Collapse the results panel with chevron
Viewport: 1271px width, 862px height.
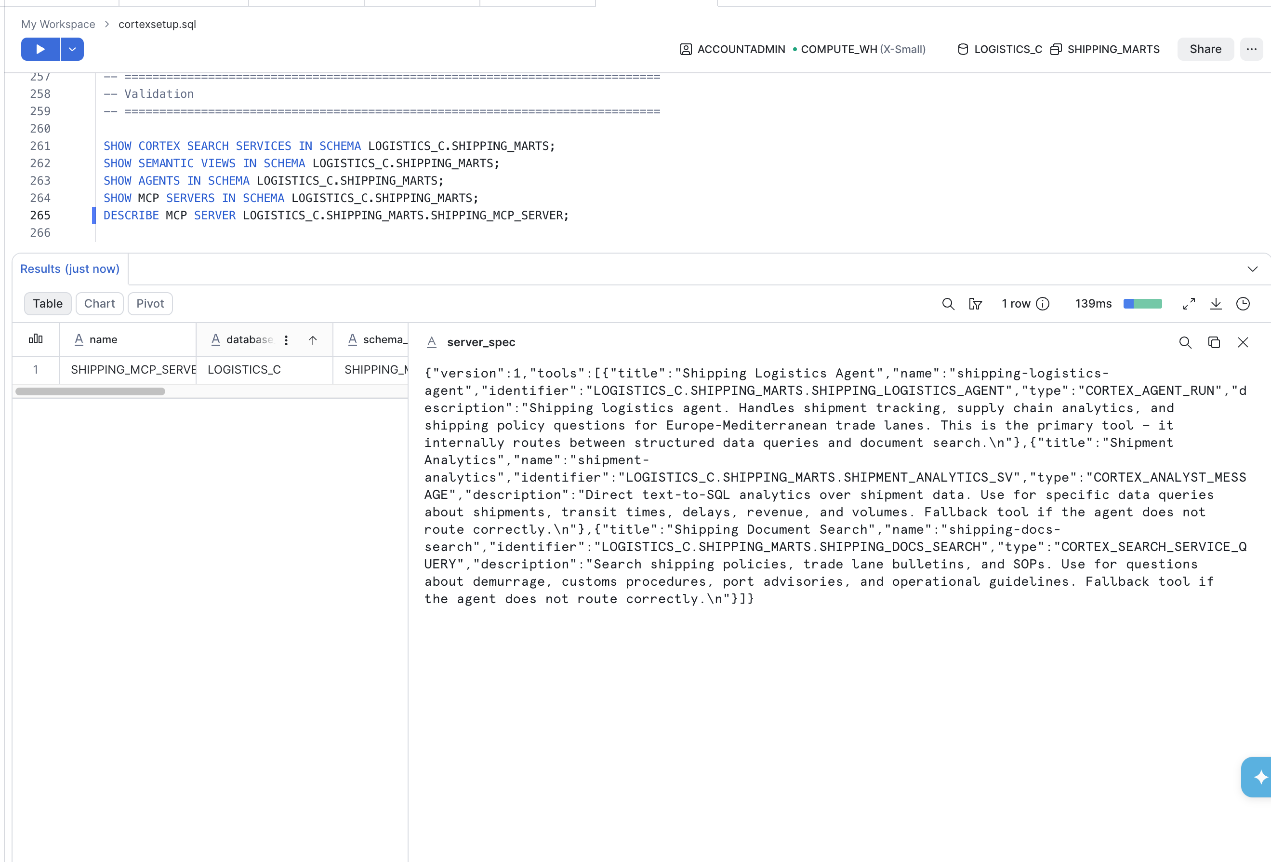click(1252, 269)
